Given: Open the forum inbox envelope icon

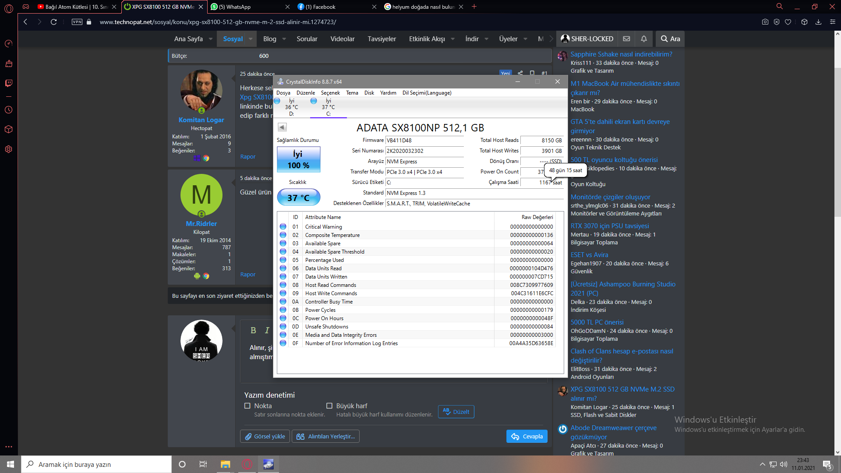Looking at the screenshot, I should click(x=626, y=39).
